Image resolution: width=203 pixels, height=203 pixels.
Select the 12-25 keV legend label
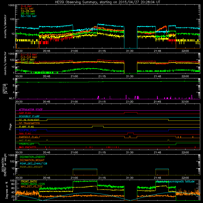(x=28, y=11)
